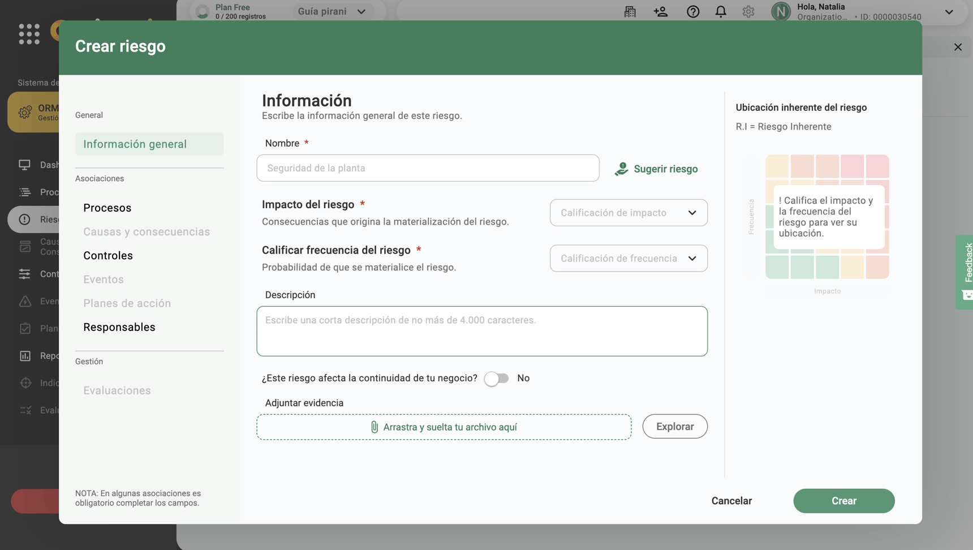Toggle the business continuity switch to Yes
Image resolution: width=973 pixels, height=550 pixels.
497,378
